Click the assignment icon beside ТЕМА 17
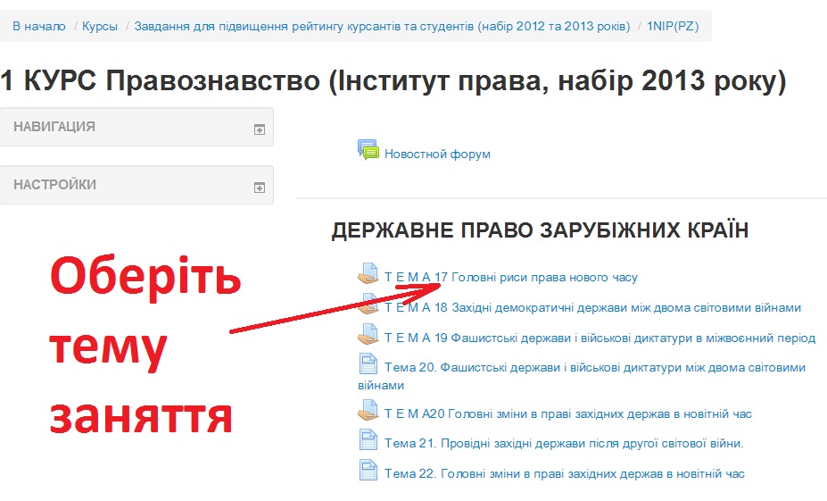The width and height of the screenshot is (827, 501). [368, 273]
